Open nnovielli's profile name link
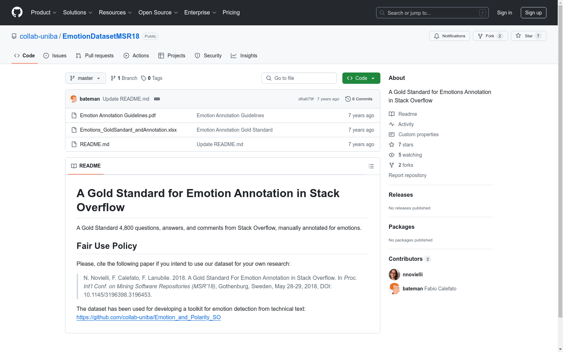The height and width of the screenshot is (352, 563). point(413,275)
